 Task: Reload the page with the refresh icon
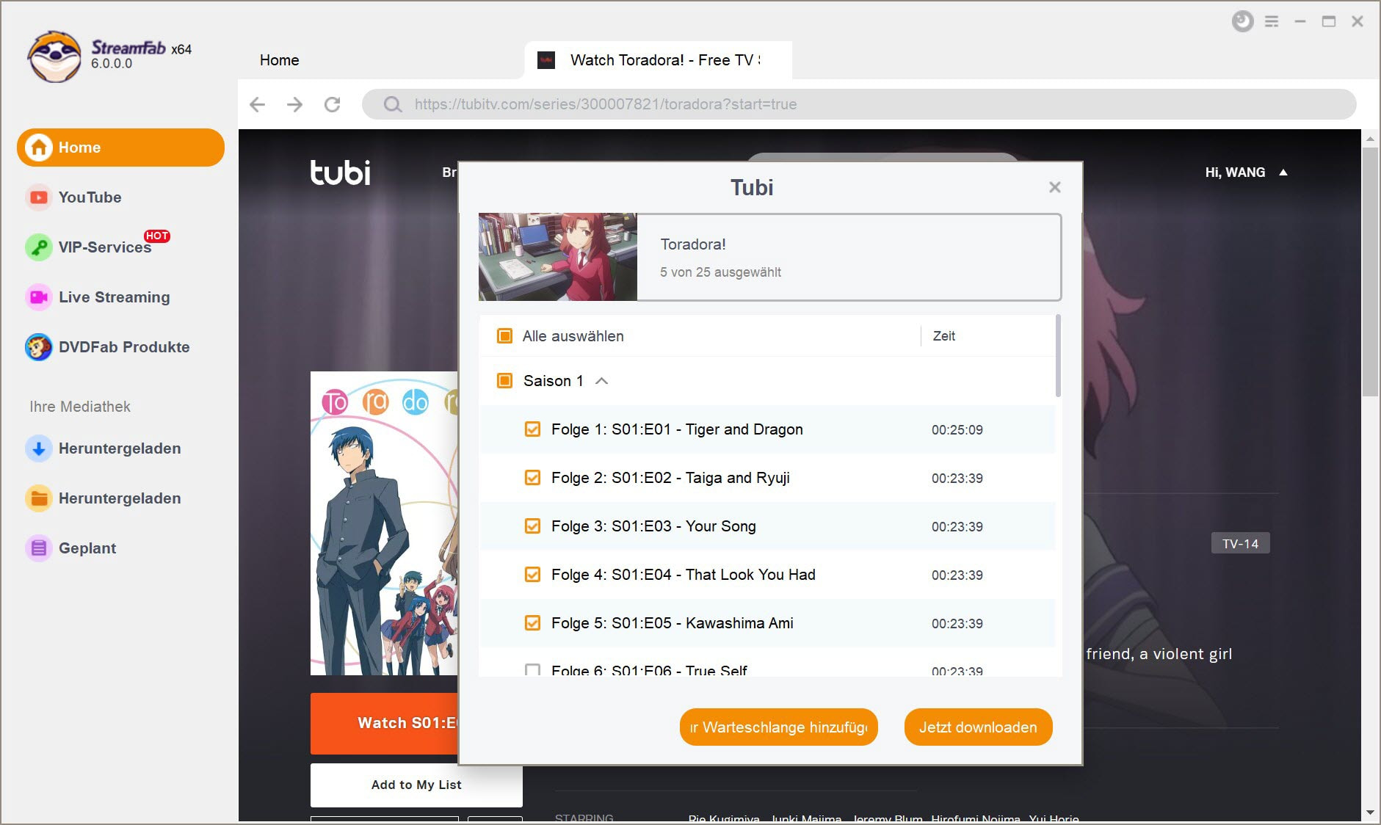click(x=333, y=104)
